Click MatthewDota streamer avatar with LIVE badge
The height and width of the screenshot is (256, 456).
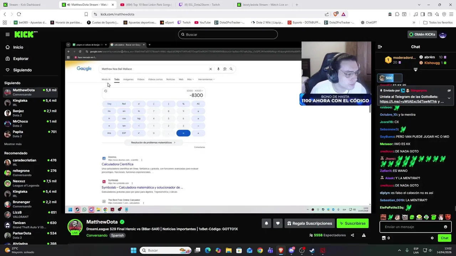(x=75, y=228)
